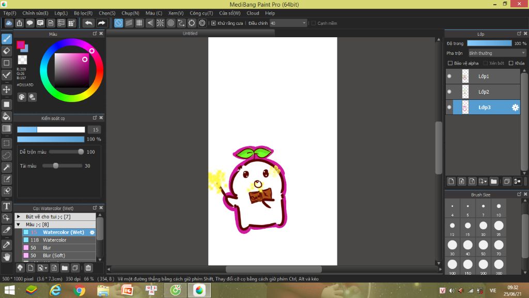Click the brush size value field 15
The image size is (529, 298).
point(94,130)
